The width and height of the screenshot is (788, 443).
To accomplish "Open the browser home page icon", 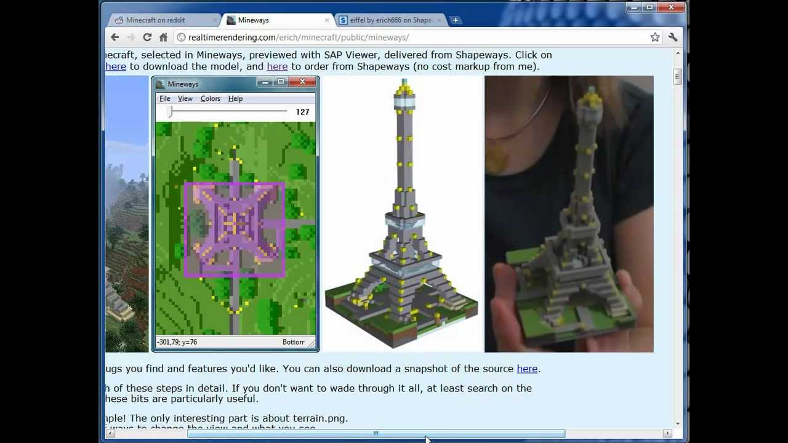I will point(163,38).
